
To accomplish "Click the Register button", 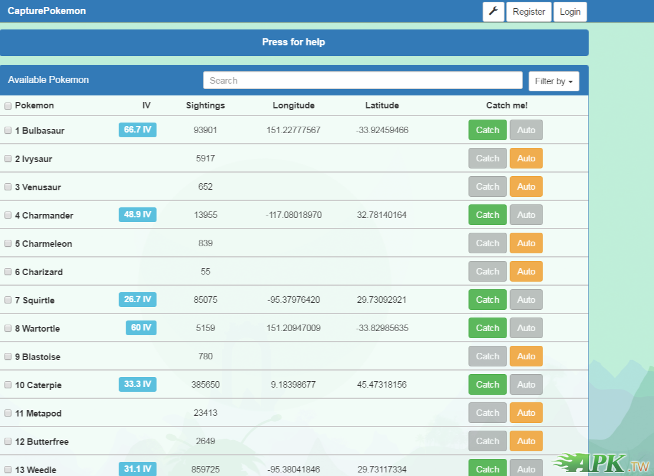I will 528,12.
